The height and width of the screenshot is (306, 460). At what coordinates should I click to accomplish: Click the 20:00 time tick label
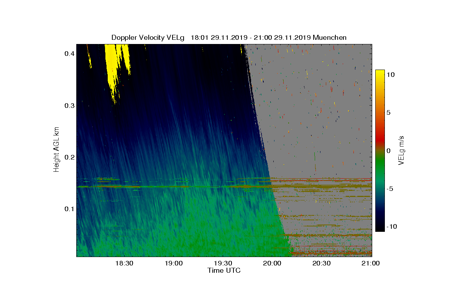[x=272, y=263]
